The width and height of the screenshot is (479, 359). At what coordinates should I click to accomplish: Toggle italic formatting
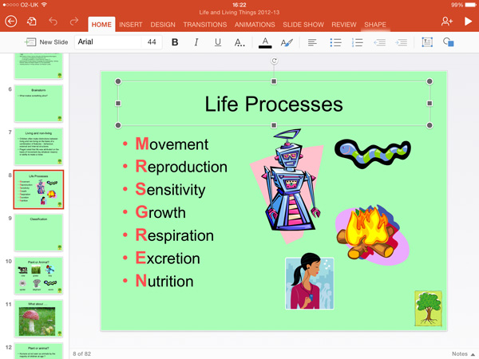196,42
